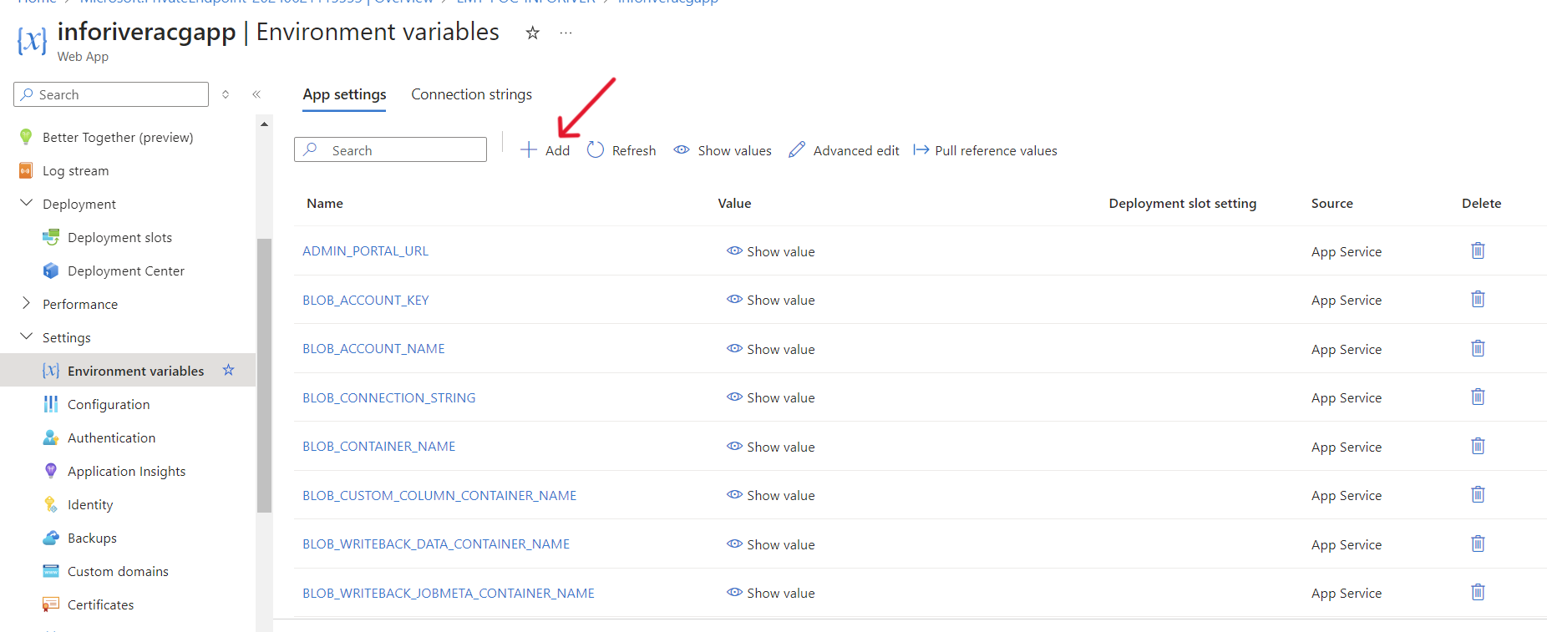Open the BLOB_ACCOUNT_NAME setting link
Screen dimensions: 1547x632
tap(373, 349)
